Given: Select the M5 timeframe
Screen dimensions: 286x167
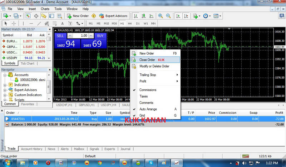Looking at the screenshot, I should (x=99, y=24).
